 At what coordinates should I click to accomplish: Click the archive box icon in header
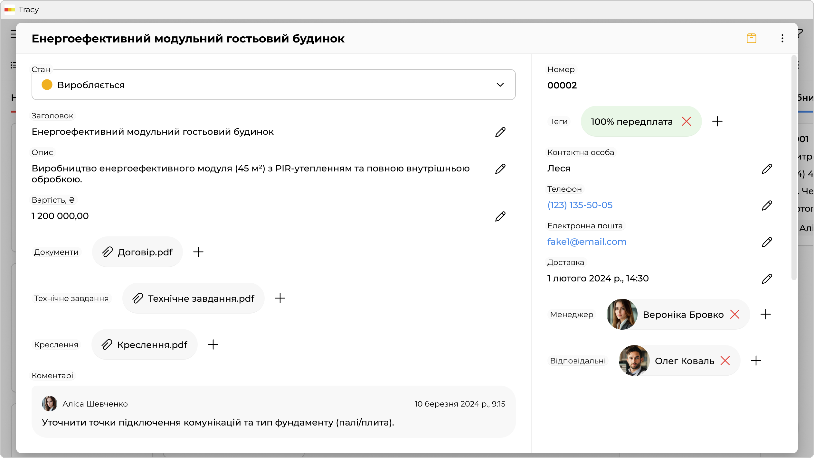751,38
